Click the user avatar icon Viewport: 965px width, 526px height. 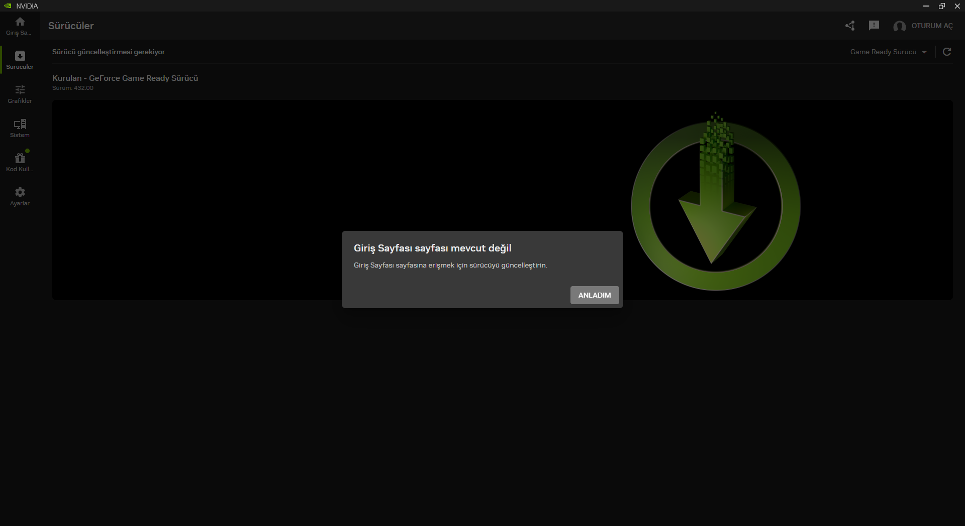pyautogui.click(x=899, y=26)
